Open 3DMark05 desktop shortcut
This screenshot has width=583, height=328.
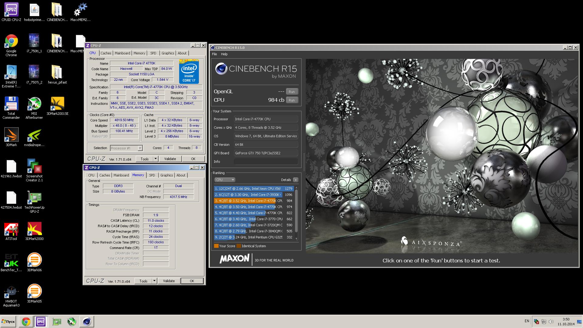pos(34,293)
